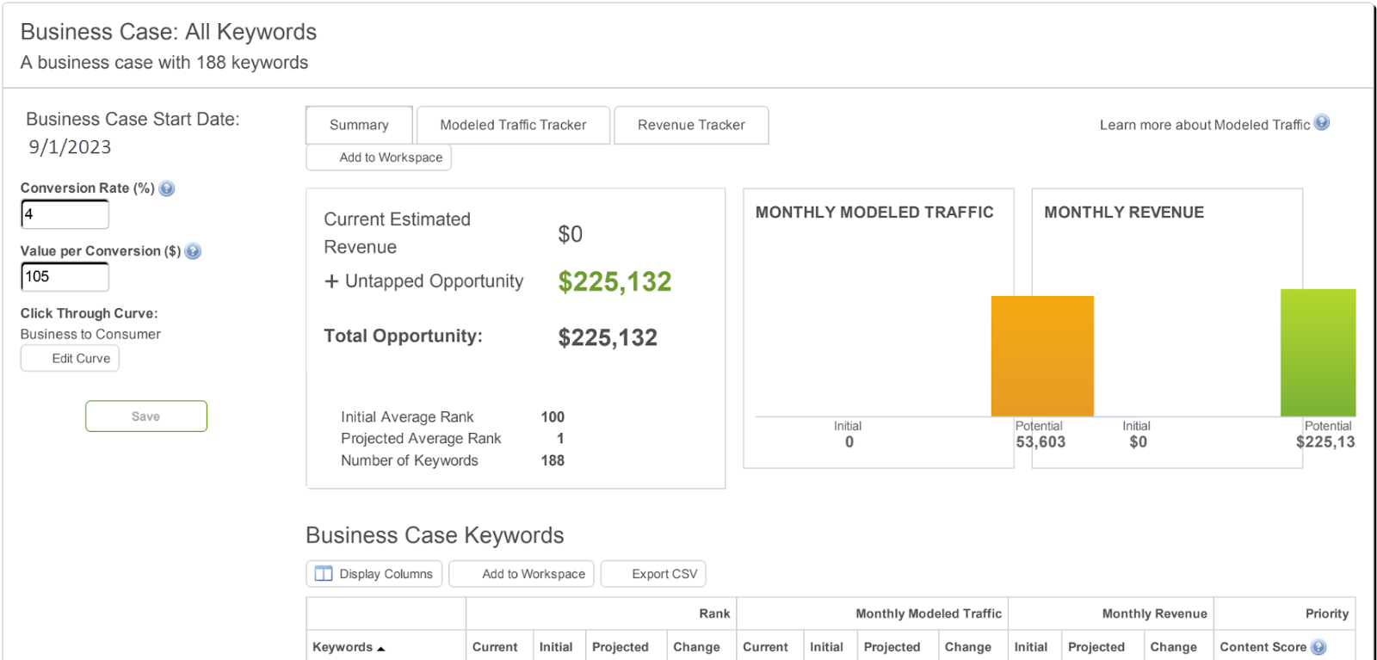Click the green Potential revenue bar
This screenshot has width=1377, height=660.
(x=1318, y=353)
